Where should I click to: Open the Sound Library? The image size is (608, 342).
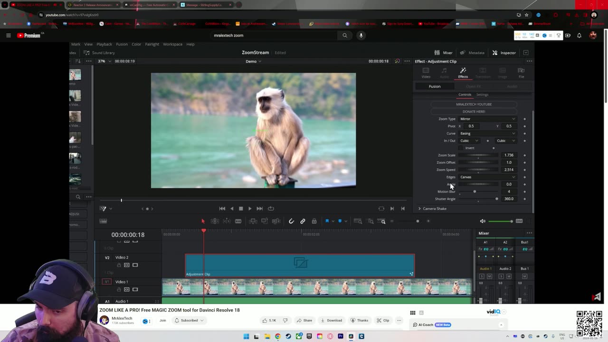99,53
